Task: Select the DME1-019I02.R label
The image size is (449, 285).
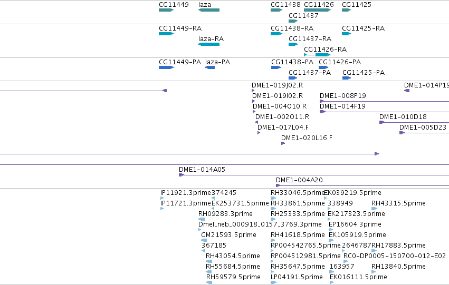Action: (278, 96)
